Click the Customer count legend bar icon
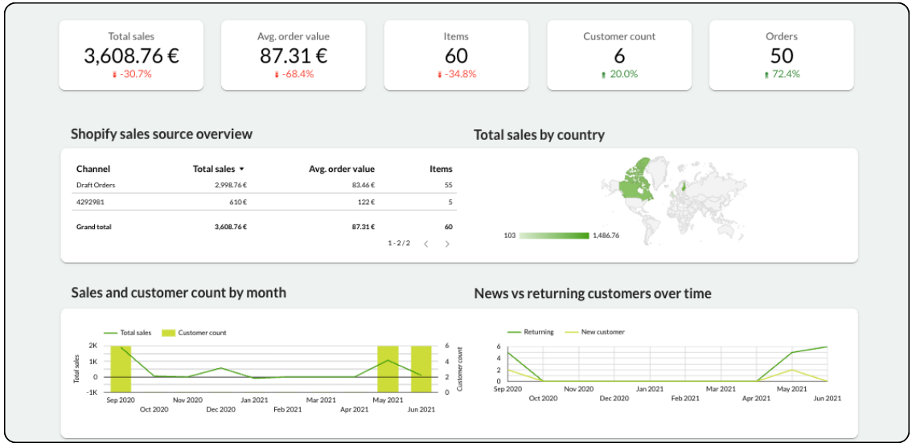 coord(168,333)
